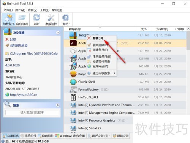Screen dimensions: 190x143
Task: Click the magnifier search panel icon
Action: point(8,104)
